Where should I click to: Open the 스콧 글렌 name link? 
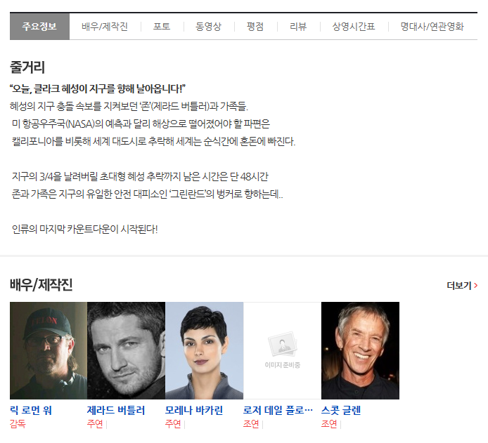[341, 411]
